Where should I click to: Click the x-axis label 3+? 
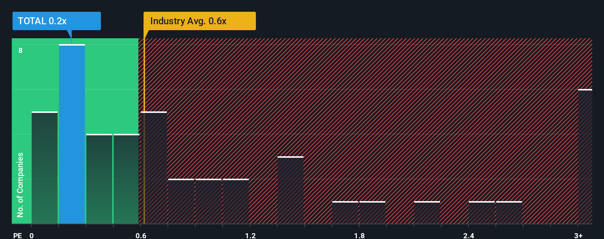(x=578, y=235)
